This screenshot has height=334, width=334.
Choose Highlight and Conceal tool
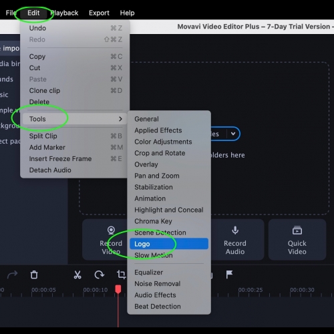pyautogui.click(x=169, y=210)
